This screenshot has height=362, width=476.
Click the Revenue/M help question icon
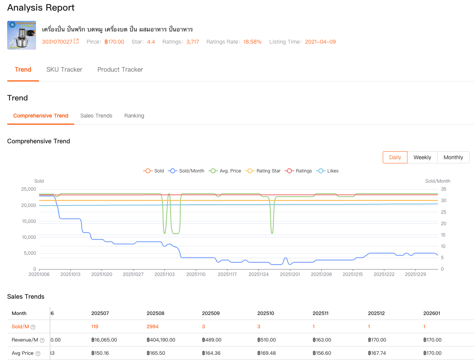click(x=42, y=340)
